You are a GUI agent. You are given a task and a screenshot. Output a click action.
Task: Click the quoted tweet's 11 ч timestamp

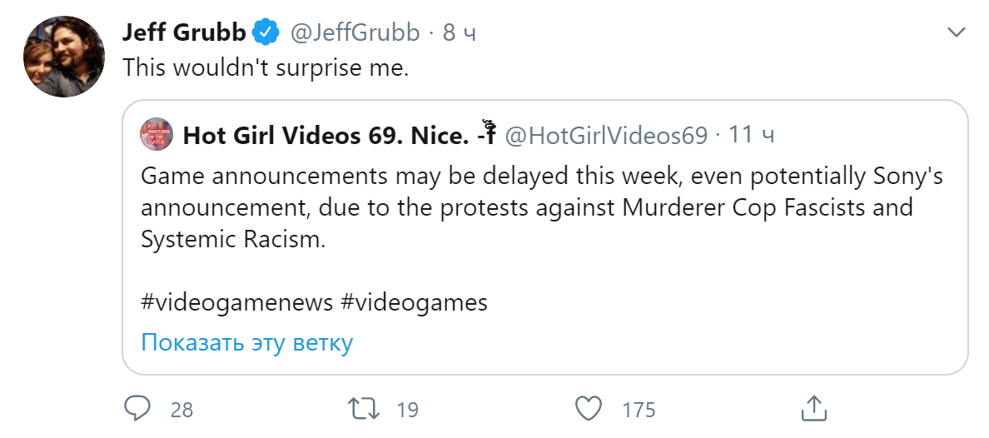pos(752,135)
